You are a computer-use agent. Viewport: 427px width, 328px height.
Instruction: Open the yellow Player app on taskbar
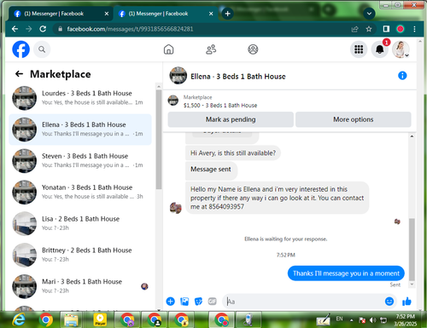(100, 320)
